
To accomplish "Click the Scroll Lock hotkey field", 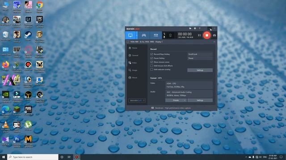I will 200,54.
